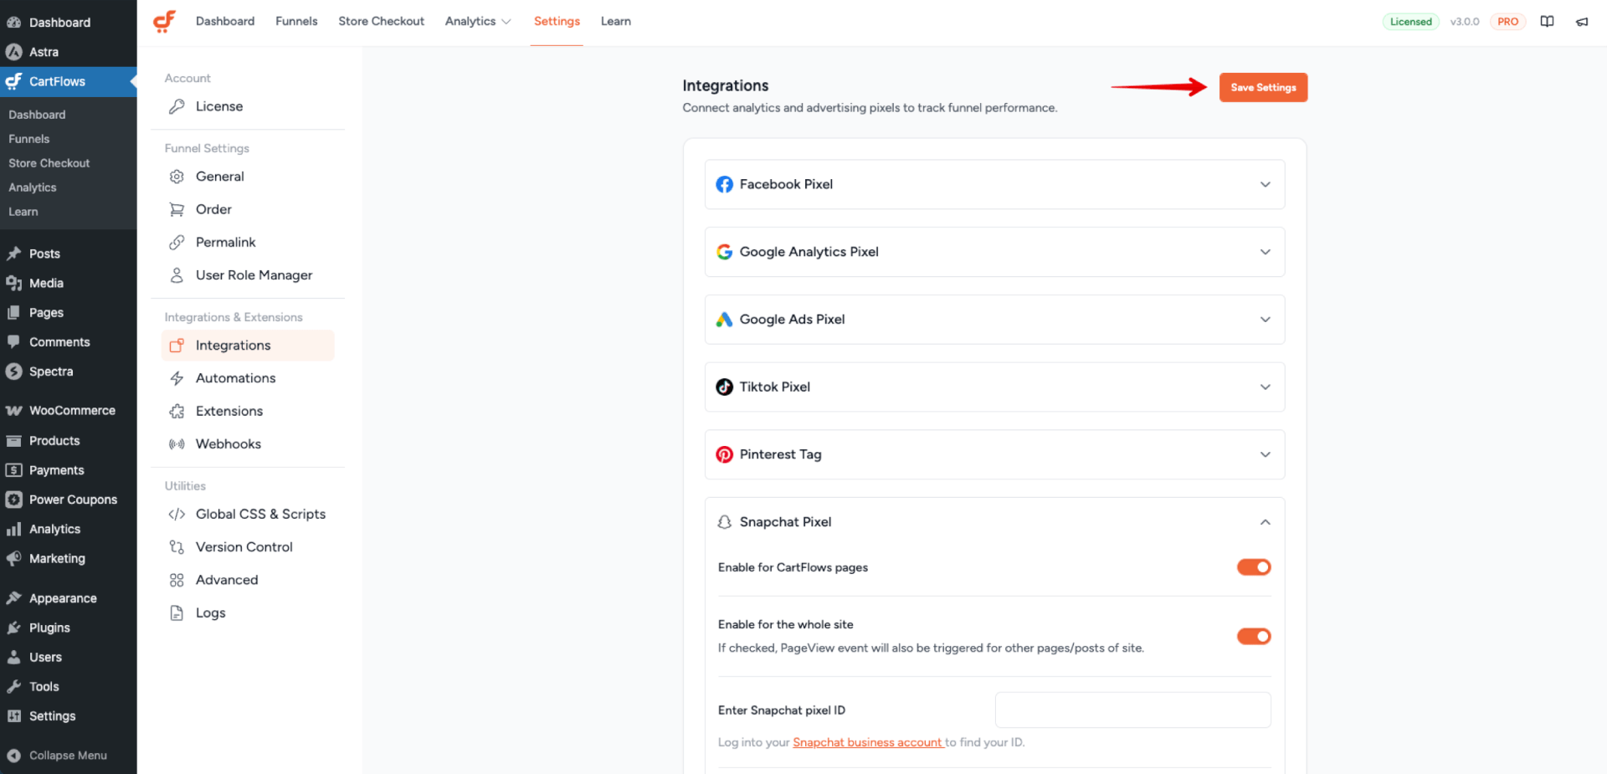The height and width of the screenshot is (774, 1607).
Task: Click the PRO badge
Action: pos(1507,22)
